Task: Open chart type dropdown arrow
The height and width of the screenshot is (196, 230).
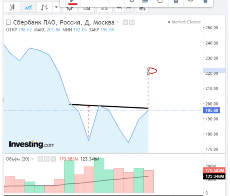Action: [56, 7]
